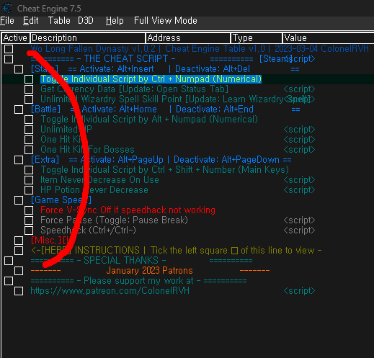Image resolution: width=374 pixels, height=358 pixels.
Task: Enable Unlimited Wizardry Spell Skill Point checkbox
Action: [x=29, y=99]
